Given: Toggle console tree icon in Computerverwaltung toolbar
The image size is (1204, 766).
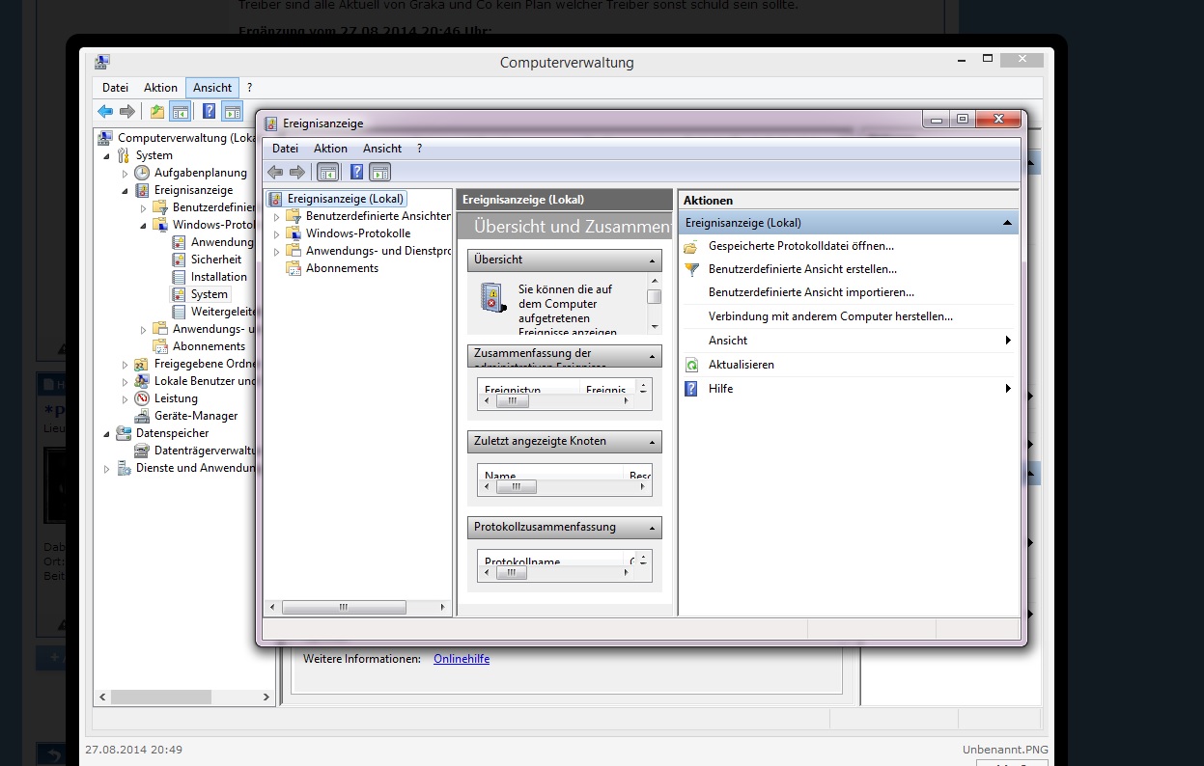Looking at the screenshot, I should click(181, 111).
